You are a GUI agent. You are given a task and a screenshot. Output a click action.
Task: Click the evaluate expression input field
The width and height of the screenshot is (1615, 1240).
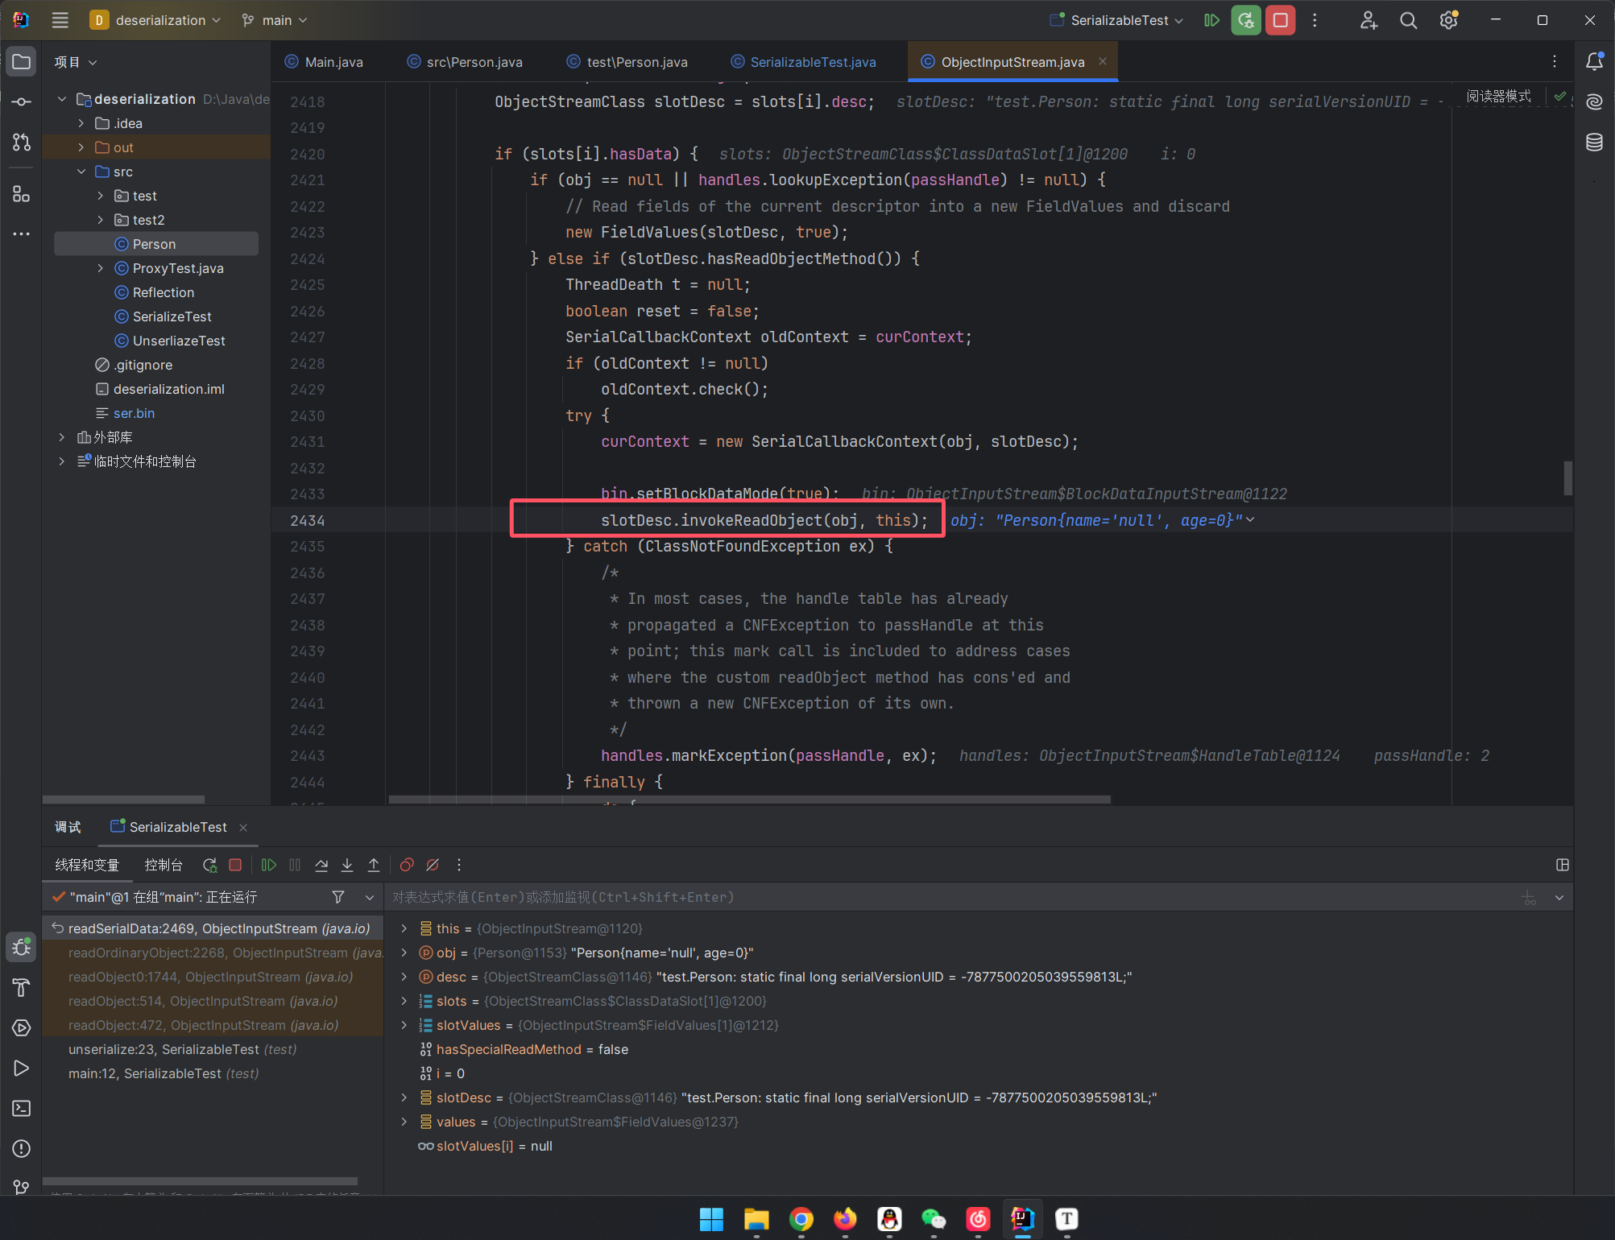coord(950,897)
